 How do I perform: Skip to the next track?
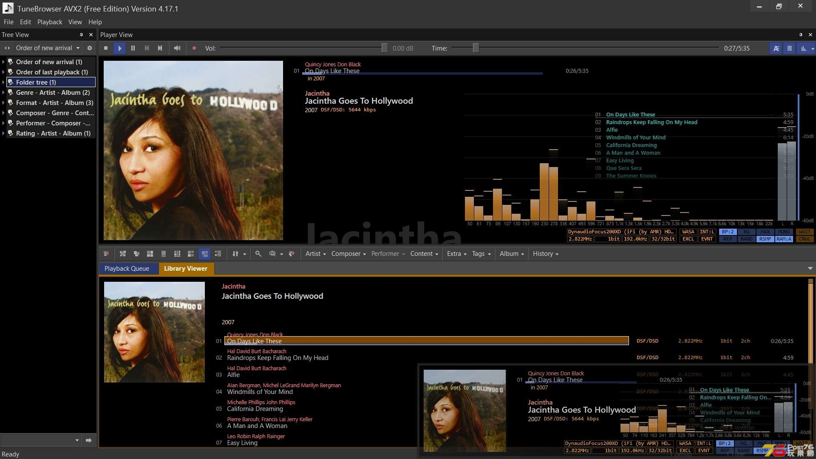[x=160, y=48]
